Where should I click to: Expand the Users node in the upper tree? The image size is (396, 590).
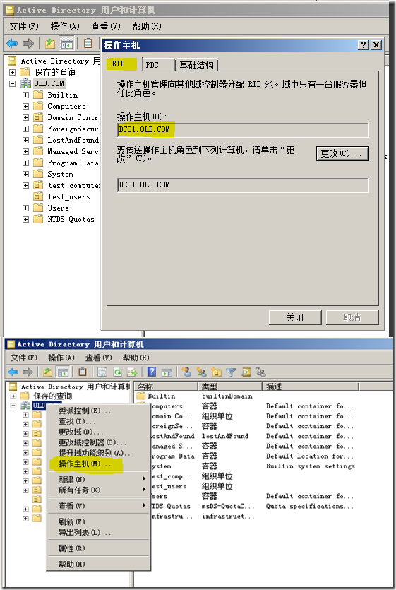click(25, 208)
